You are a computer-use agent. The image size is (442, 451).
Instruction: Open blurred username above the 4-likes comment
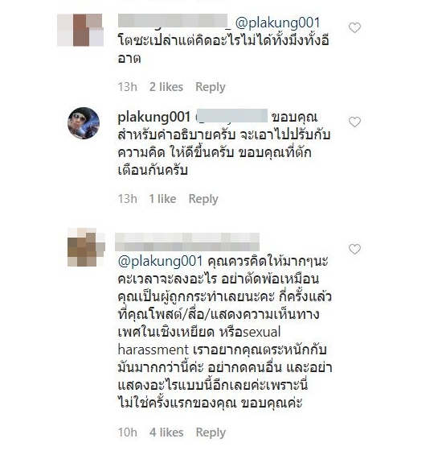187,242
